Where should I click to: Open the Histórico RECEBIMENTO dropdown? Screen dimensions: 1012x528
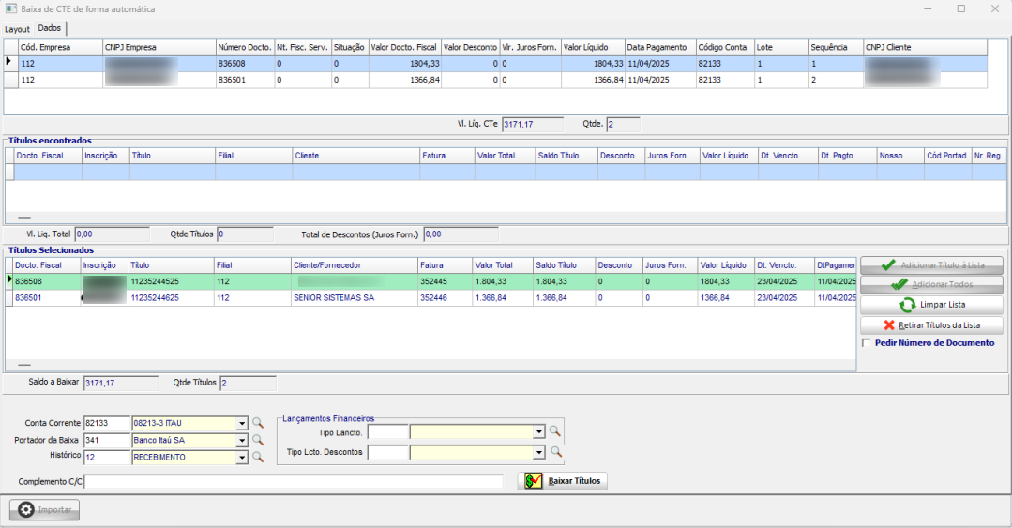242,457
